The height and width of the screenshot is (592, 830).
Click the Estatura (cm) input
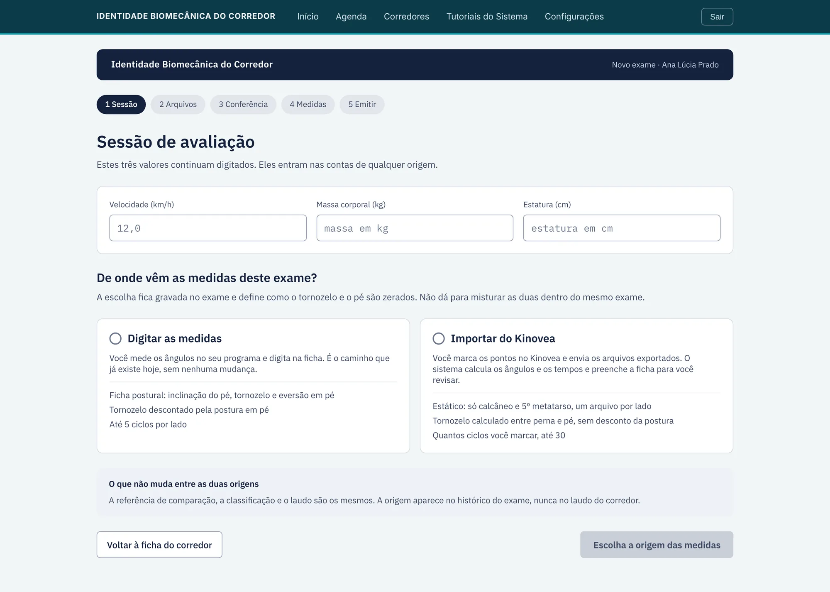(622, 228)
